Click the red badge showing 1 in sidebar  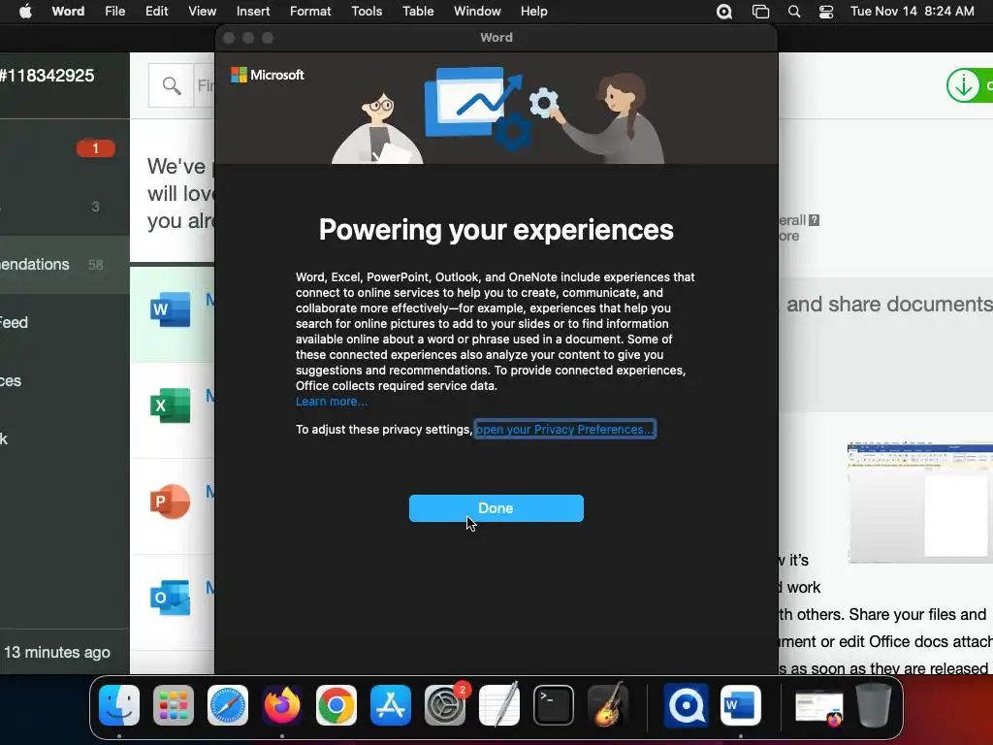pyautogui.click(x=96, y=148)
